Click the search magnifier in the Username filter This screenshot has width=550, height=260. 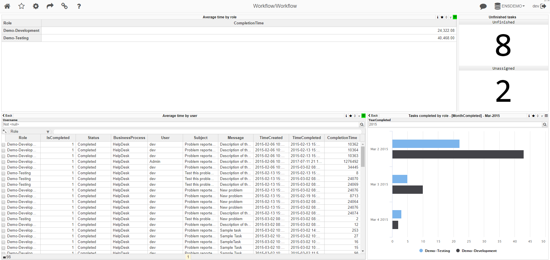coord(362,124)
